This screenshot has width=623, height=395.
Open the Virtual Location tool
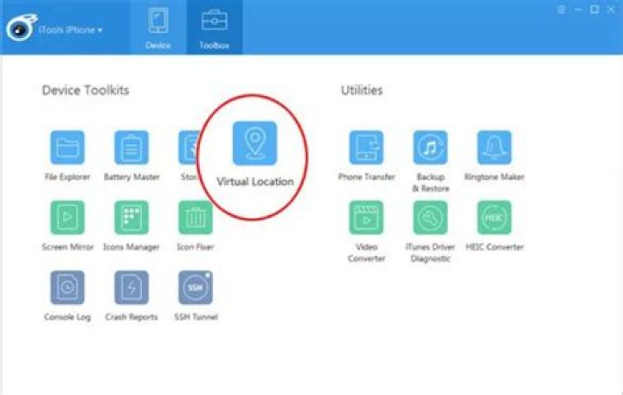tap(254, 143)
